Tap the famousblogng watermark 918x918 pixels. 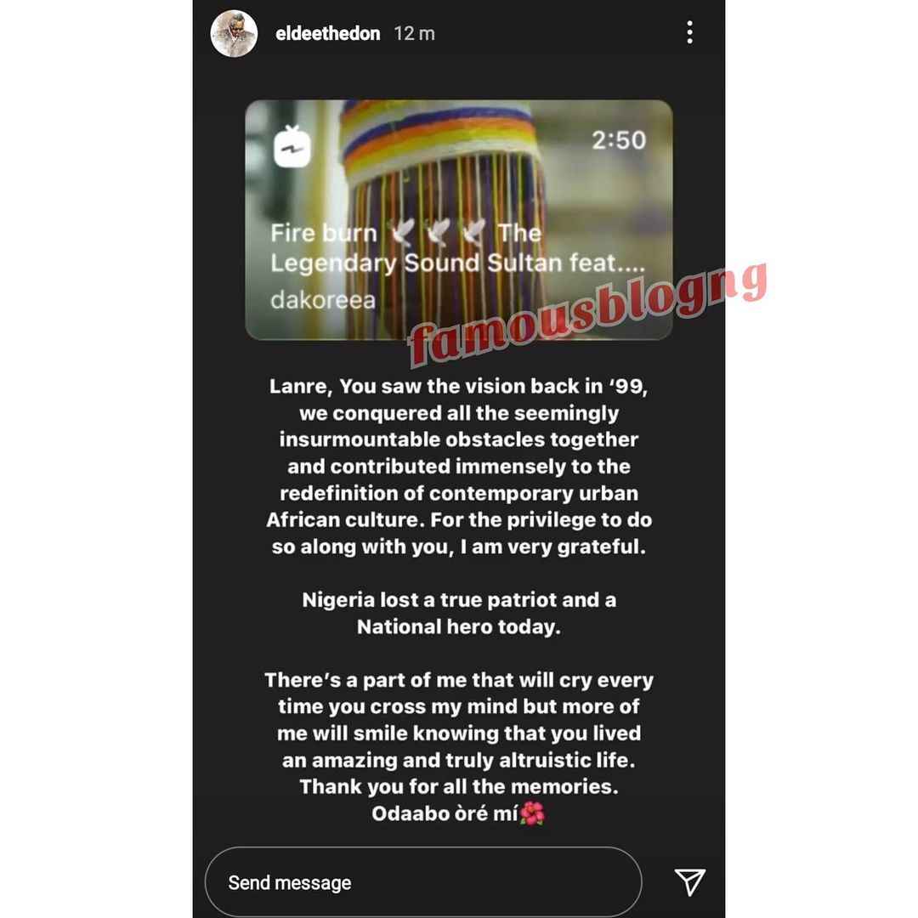point(587,314)
